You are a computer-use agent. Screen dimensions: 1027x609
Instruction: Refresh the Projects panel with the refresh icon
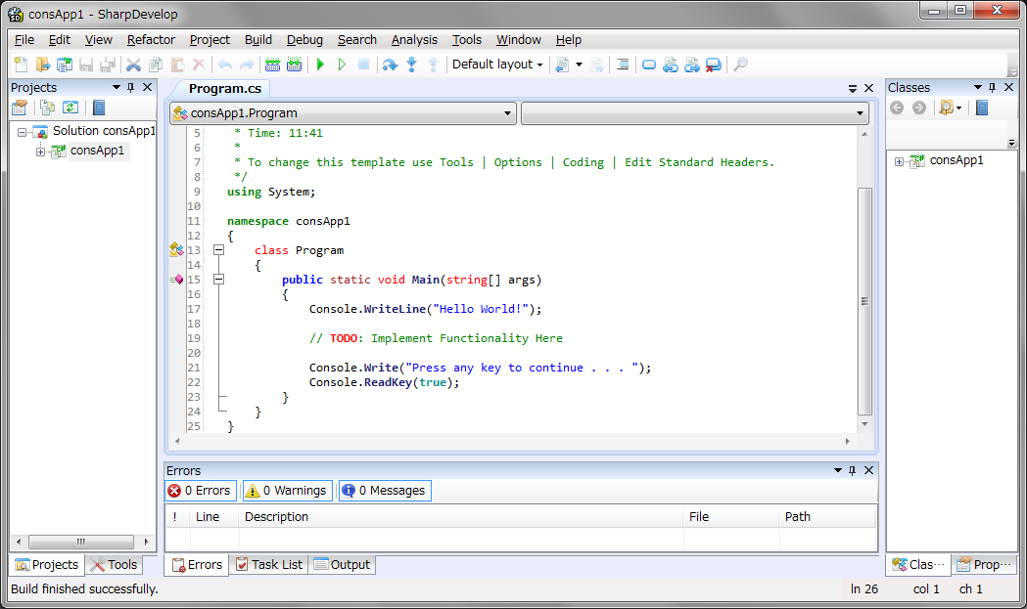[70, 108]
